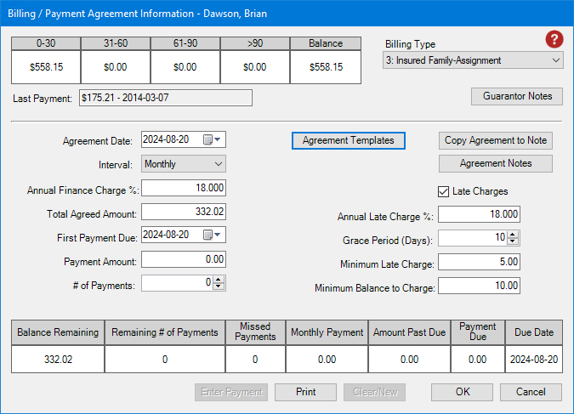Increment the number of payments
This screenshot has width=574, height=414.
(x=219, y=280)
